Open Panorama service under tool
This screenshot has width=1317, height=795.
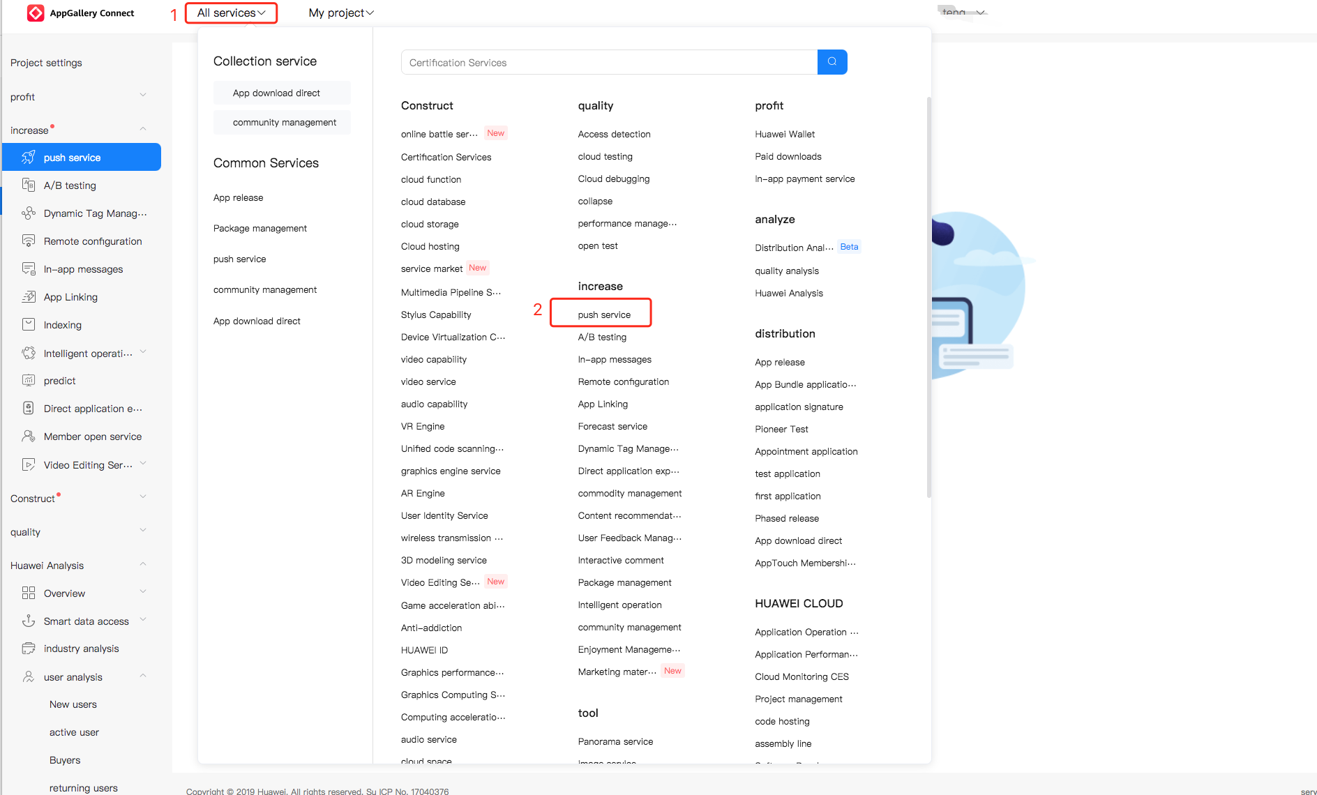[x=615, y=741]
